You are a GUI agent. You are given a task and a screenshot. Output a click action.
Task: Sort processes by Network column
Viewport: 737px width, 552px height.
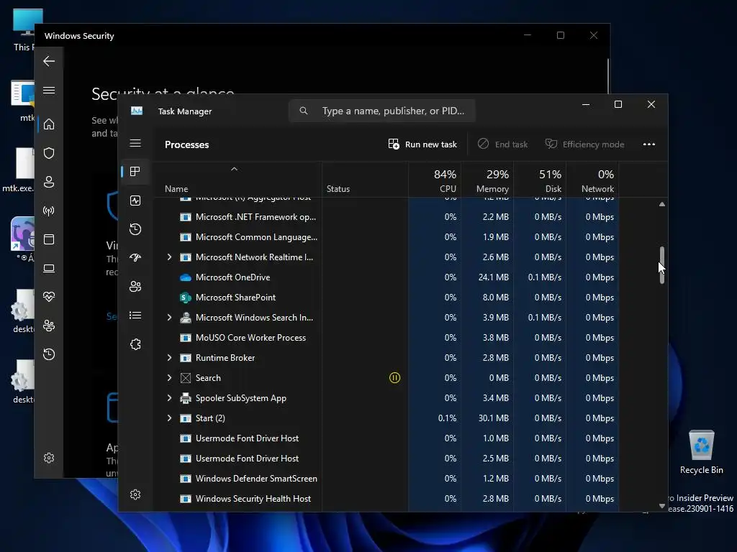[593, 180]
